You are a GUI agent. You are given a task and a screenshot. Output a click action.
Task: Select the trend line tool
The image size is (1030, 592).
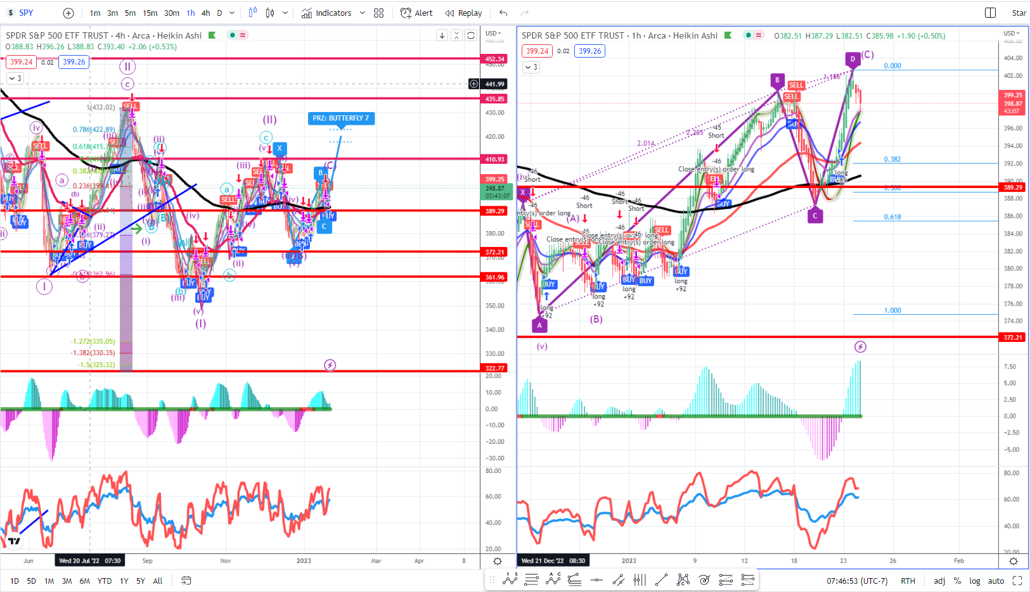[661, 579]
